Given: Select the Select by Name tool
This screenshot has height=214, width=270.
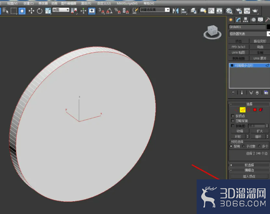Looking at the screenshot, I should (5, 11).
